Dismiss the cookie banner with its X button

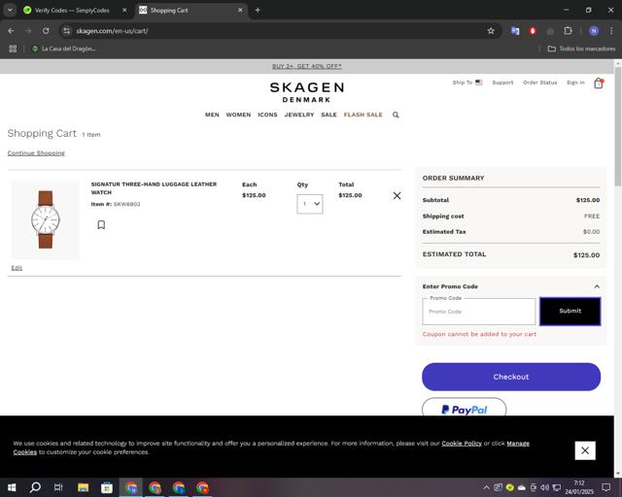[x=585, y=450]
